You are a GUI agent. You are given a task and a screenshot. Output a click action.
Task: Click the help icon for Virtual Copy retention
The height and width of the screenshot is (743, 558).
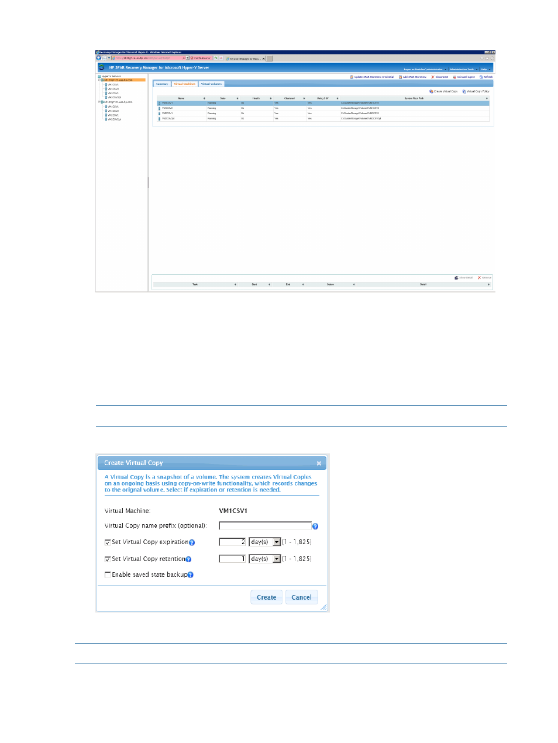(188, 560)
